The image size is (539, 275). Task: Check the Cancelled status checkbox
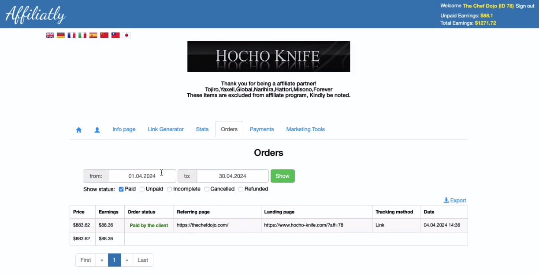pyautogui.click(x=207, y=189)
